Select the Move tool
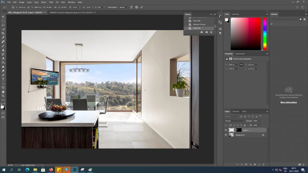The image size is (308, 173). point(3,17)
